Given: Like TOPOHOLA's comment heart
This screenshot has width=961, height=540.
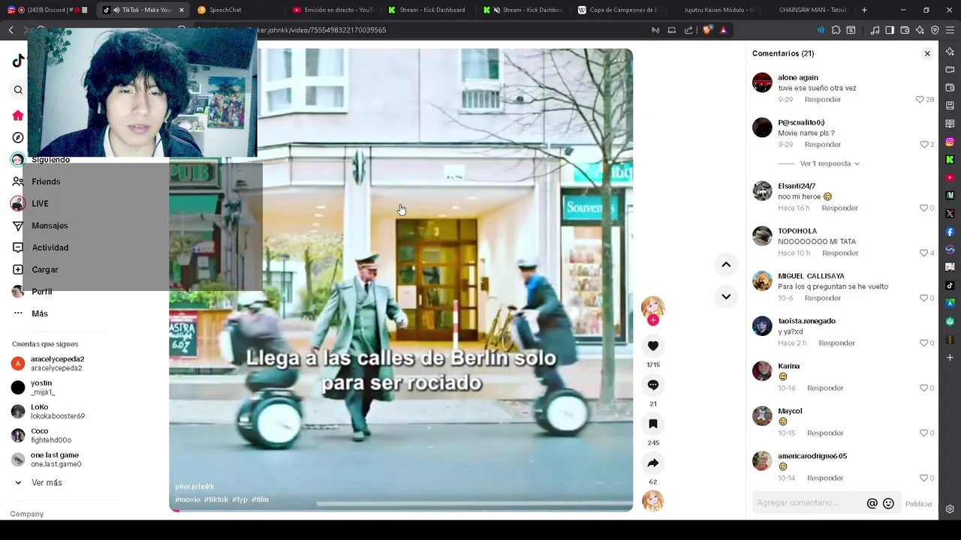Looking at the screenshot, I should pos(923,253).
